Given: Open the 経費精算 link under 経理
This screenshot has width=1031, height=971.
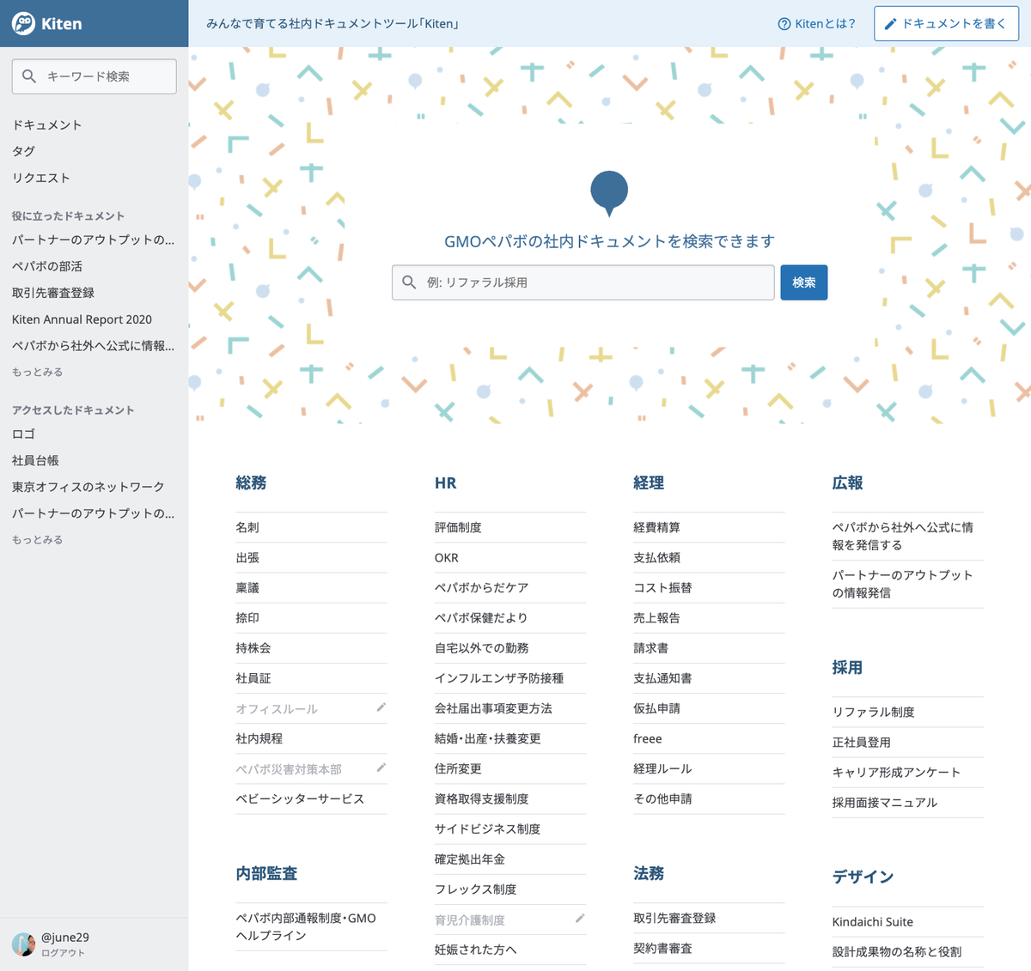Looking at the screenshot, I should click(x=656, y=527).
